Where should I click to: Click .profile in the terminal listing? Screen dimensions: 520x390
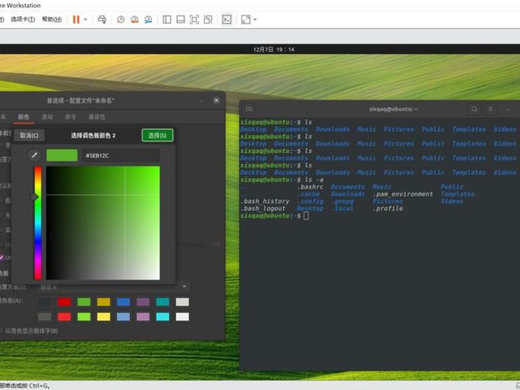[387, 209]
